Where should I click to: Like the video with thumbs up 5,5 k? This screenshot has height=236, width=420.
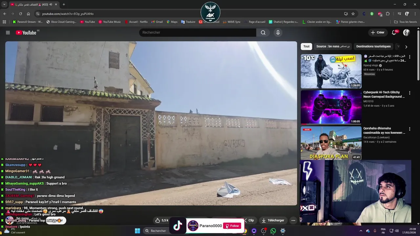click(x=162, y=220)
